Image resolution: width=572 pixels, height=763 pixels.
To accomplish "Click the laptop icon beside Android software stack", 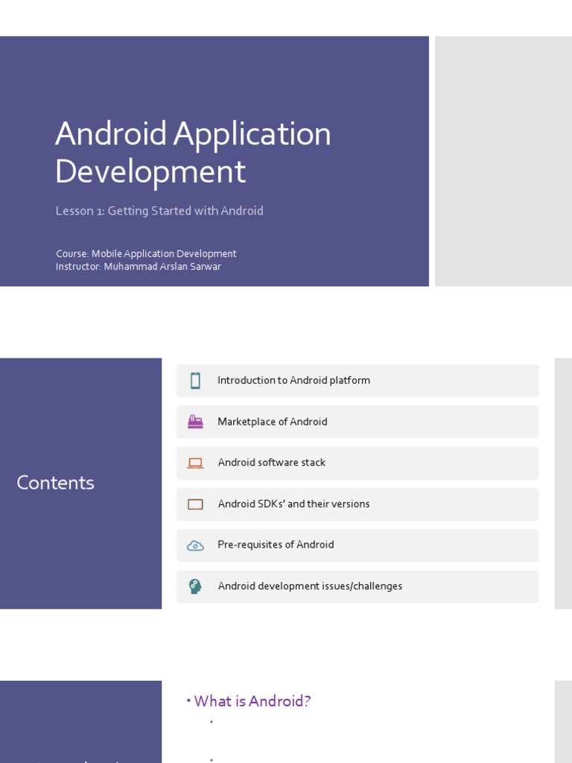I will (195, 463).
